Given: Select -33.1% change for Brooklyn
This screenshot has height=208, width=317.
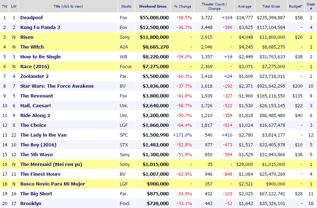Looking at the screenshot, I should 184,203.
